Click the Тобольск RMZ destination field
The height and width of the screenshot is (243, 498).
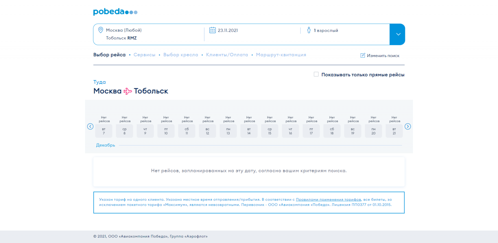(x=121, y=38)
